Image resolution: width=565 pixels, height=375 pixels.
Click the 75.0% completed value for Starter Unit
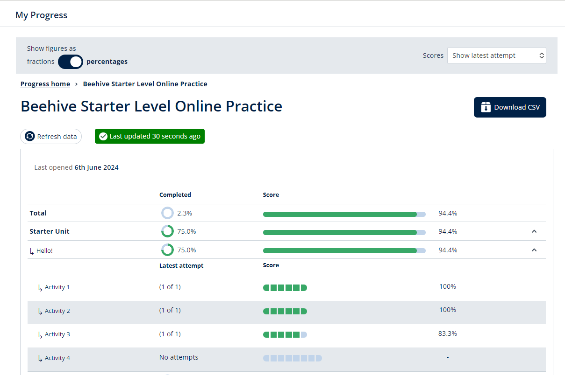coord(186,231)
